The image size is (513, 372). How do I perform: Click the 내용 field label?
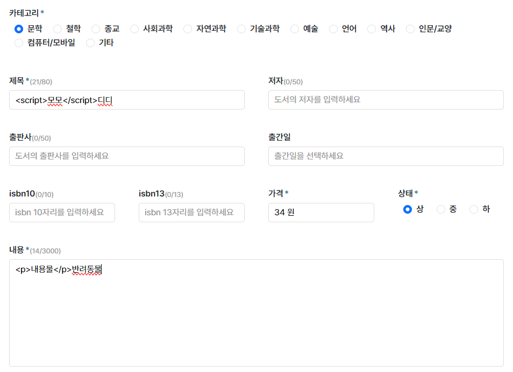(x=17, y=250)
